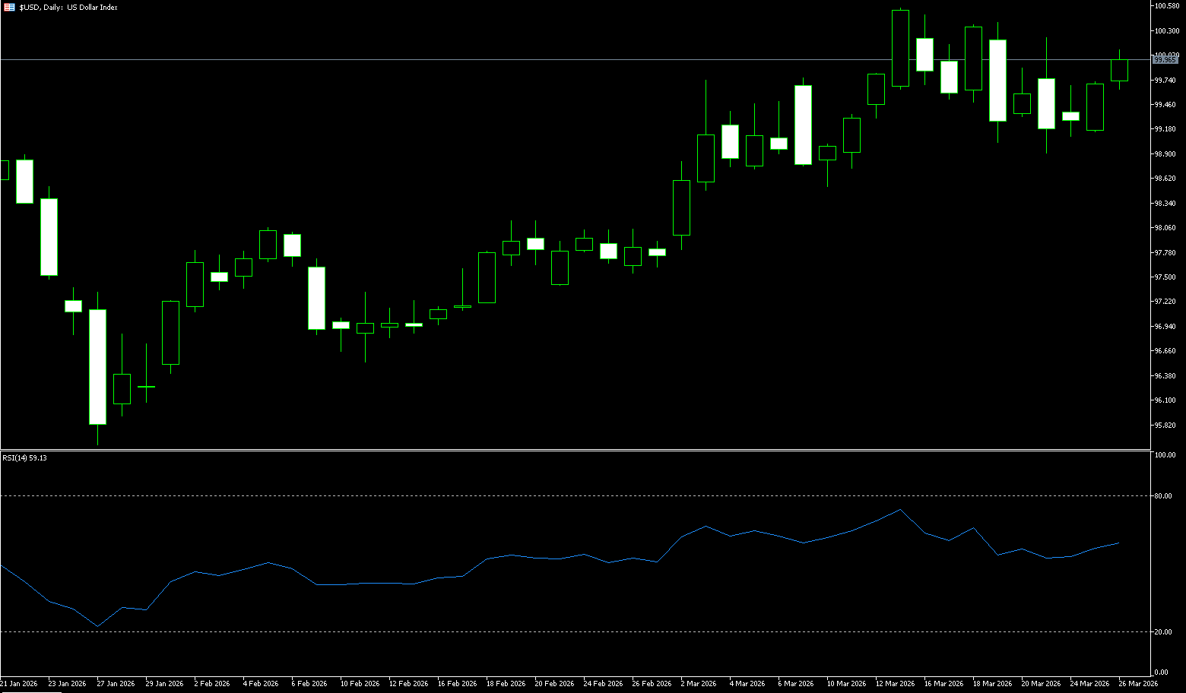Click the latest candle on 26 Mar
This screenshot has width=1186, height=693.
coord(1119,70)
